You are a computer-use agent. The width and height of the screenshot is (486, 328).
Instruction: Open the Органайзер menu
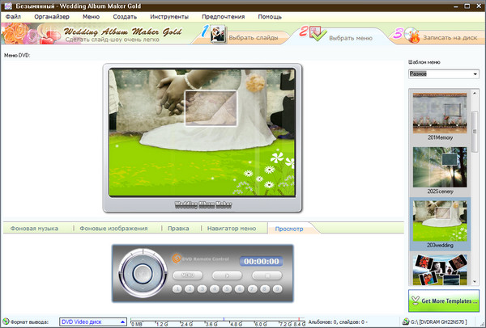[52, 16]
